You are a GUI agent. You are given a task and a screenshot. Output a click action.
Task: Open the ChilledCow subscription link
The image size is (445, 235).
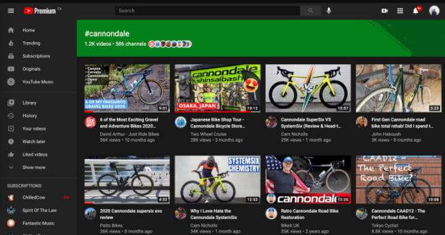38,197
